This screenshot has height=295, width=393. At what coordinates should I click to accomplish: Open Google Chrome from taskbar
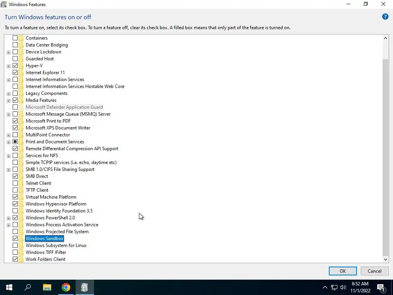tap(66, 287)
